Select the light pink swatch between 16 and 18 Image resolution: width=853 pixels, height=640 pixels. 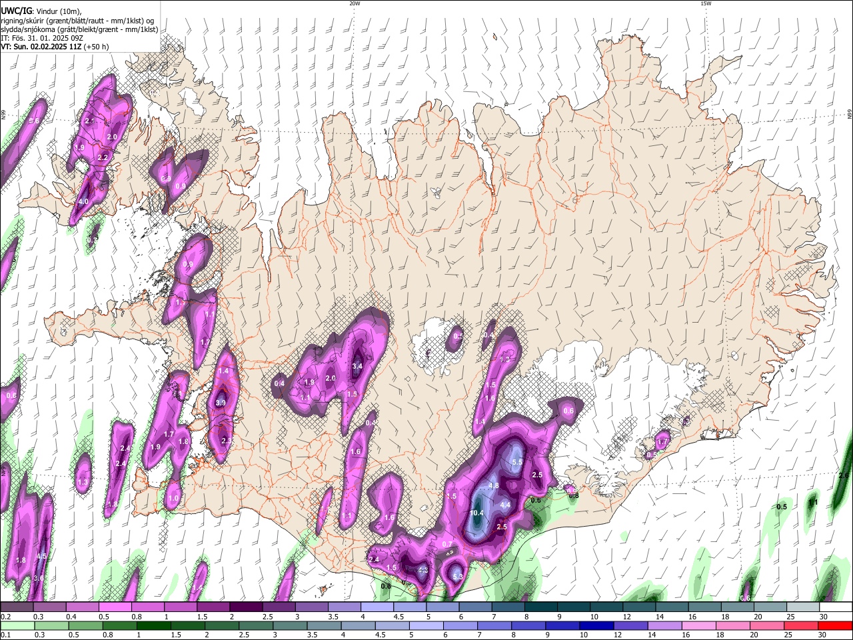[x=699, y=625]
